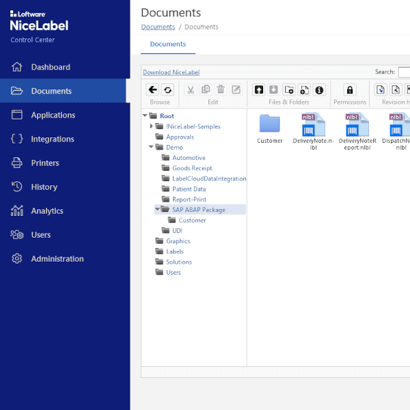410x410 pixels.
Task: Click the Check Out revision icon
Action: (x=396, y=90)
